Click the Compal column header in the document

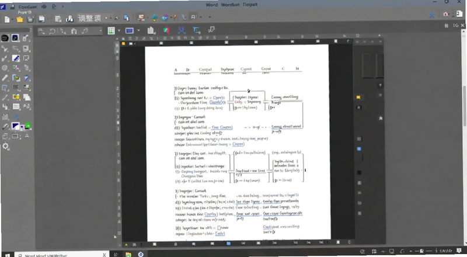205,70
